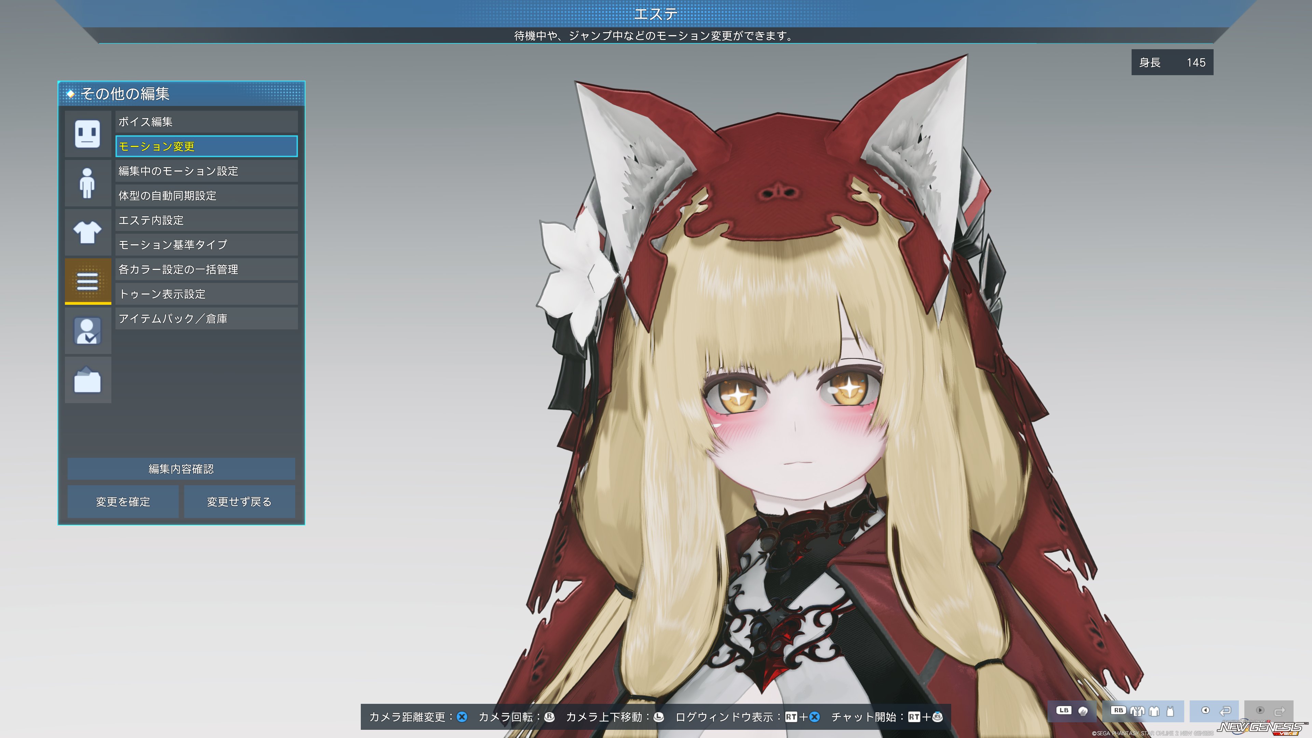1312x738 pixels.
Task: Toggle the tank top innerwear display icon
Action: coord(1170,711)
